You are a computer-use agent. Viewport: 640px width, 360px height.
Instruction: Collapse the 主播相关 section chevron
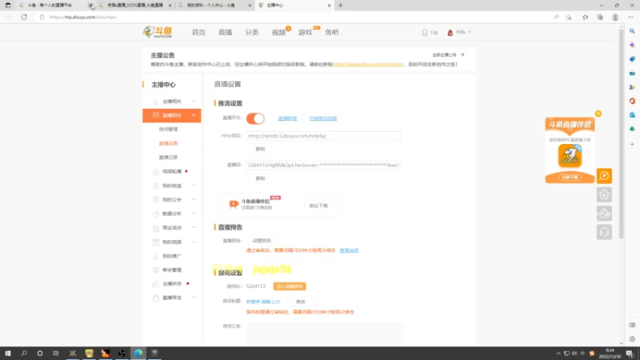194,102
